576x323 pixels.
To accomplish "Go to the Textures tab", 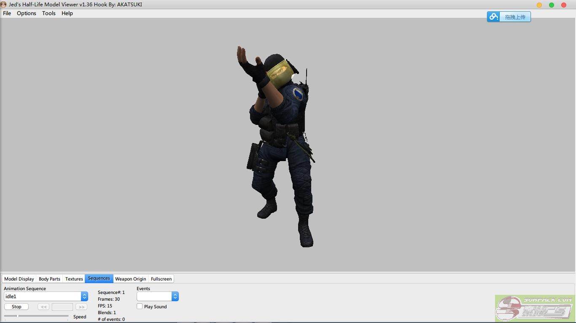I will click(x=74, y=279).
